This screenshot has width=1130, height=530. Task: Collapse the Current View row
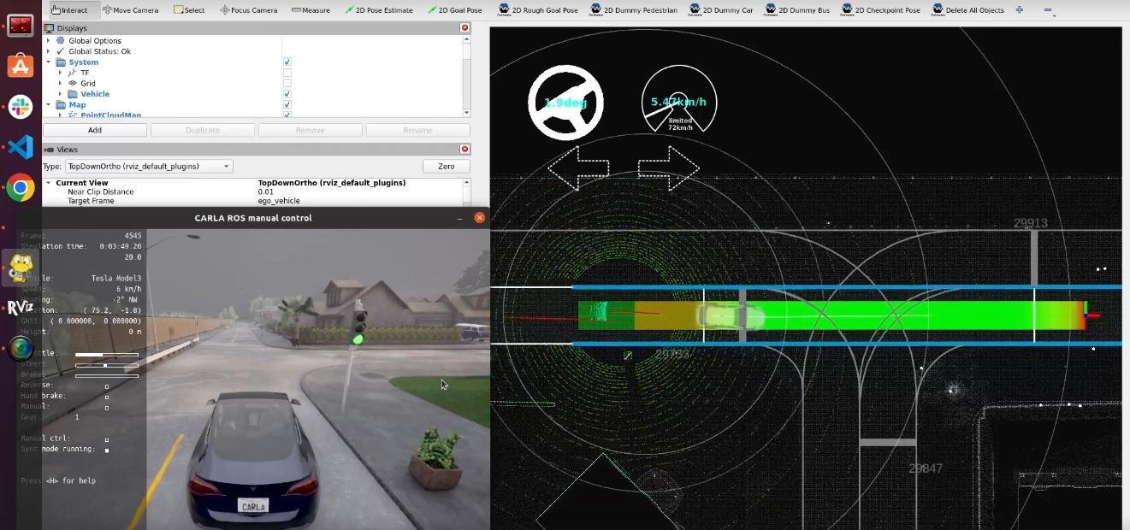point(49,183)
